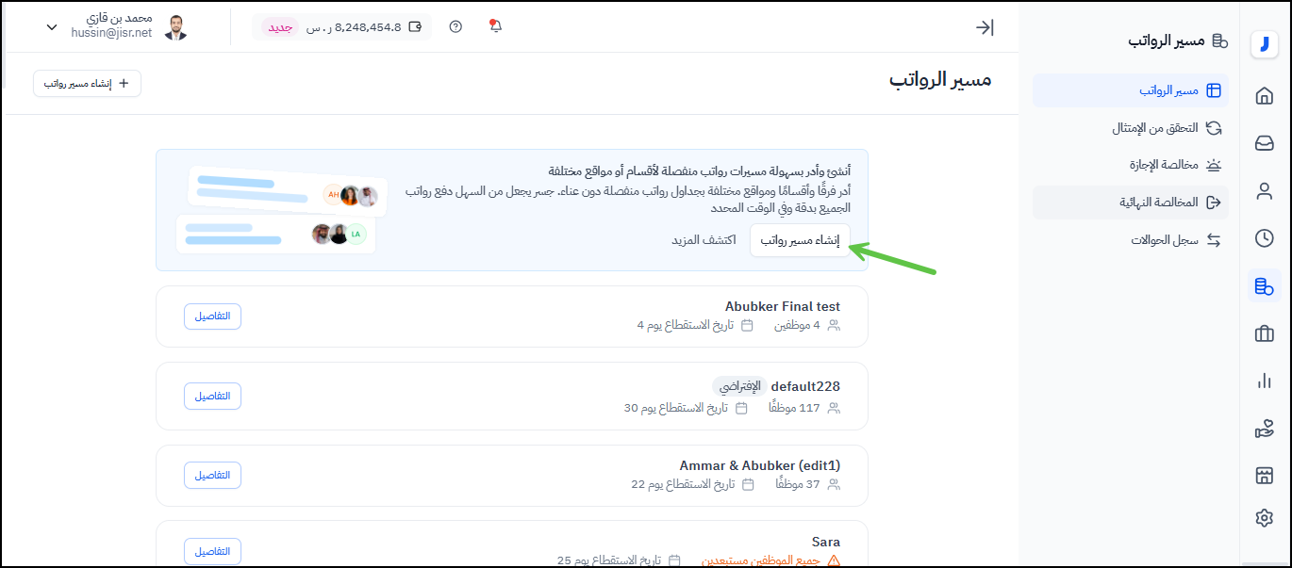1292x568 pixels.
Task: Open التفاصيل for Abubker Final test
Action: tap(212, 316)
